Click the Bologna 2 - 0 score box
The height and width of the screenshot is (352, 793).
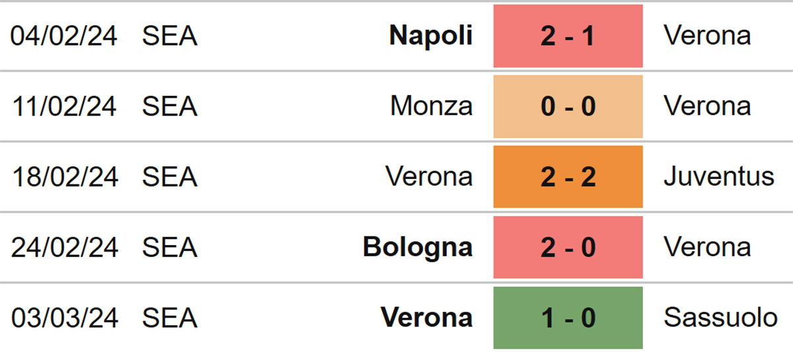(x=568, y=248)
